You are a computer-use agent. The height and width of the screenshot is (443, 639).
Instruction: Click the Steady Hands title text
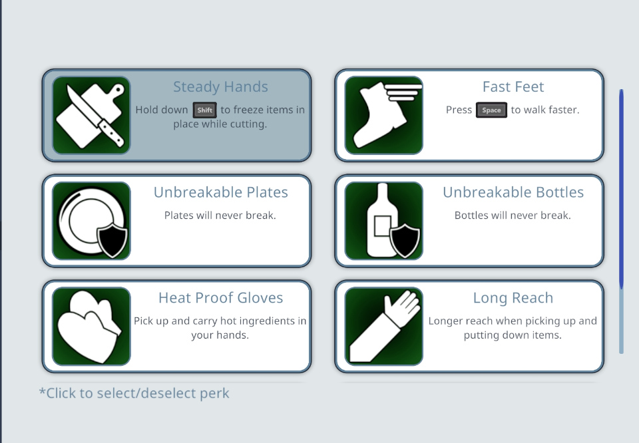220,86
